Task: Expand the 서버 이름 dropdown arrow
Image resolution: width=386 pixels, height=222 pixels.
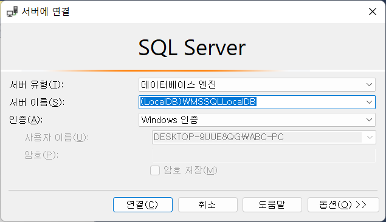Action: pyautogui.click(x=369, y=102)
